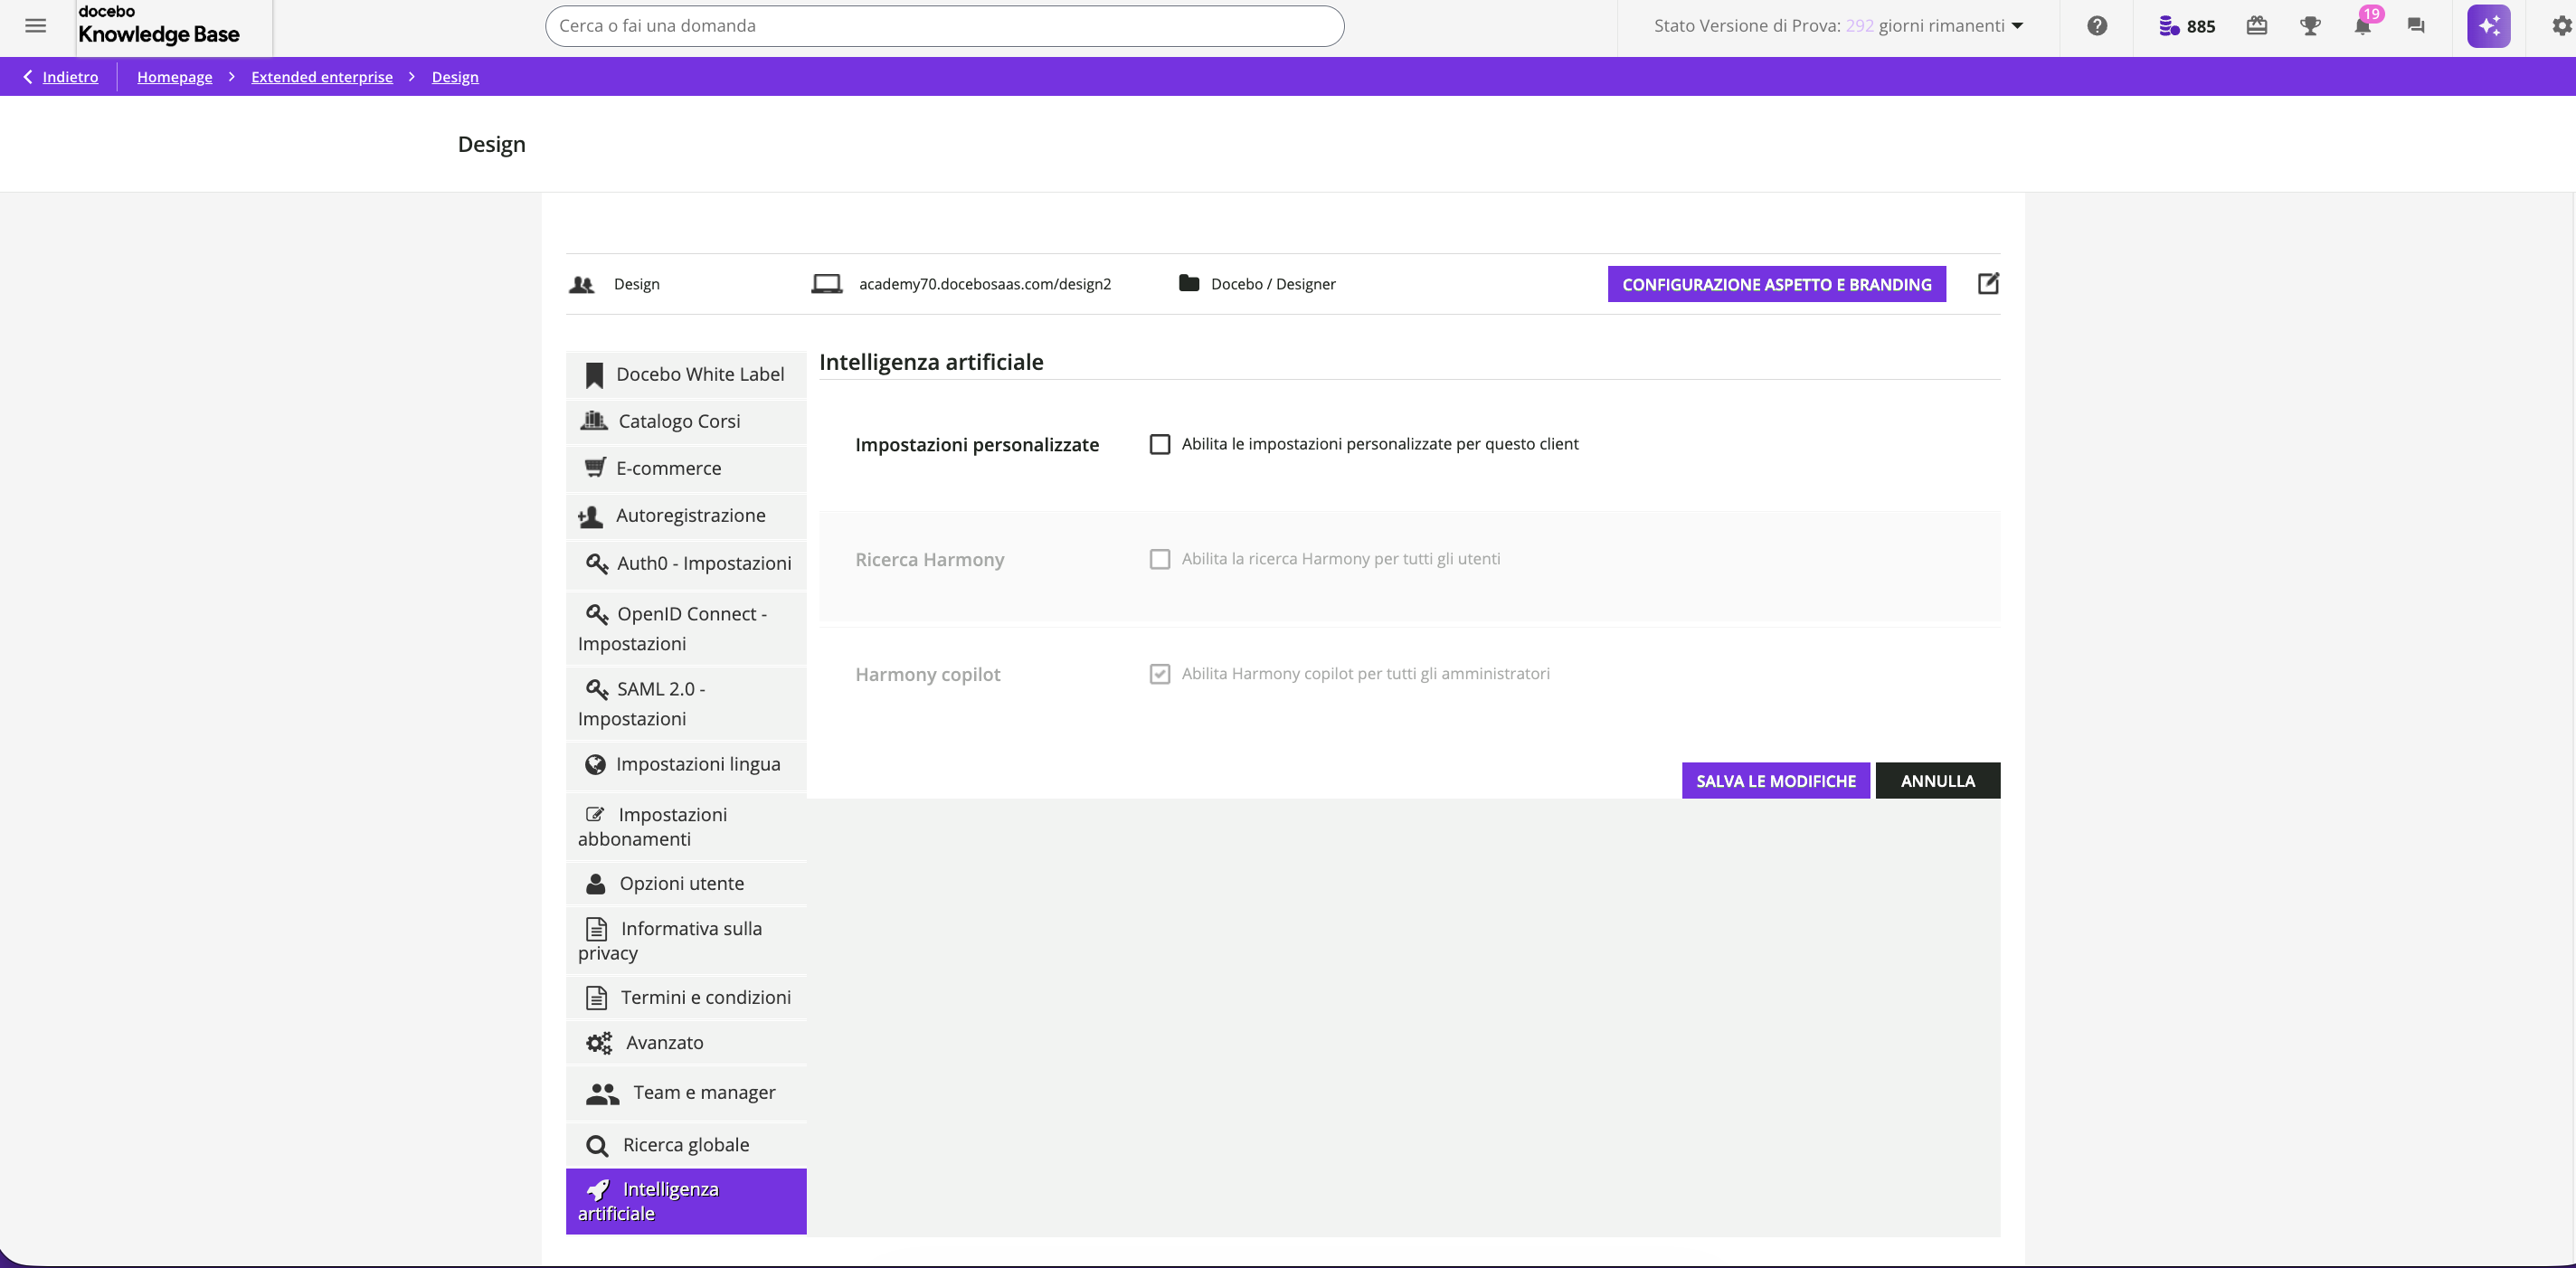
Task: Open the coins balance 885 icon
Action: pyautogui.click(x=2186, y=26)
